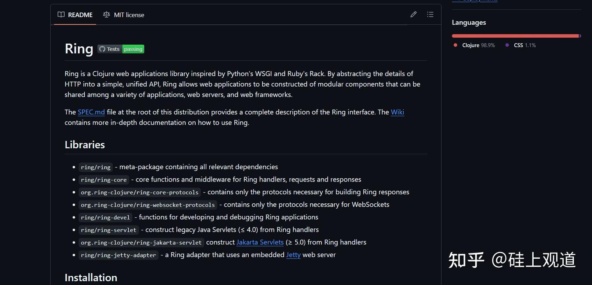Click the scales icon beside MIT license

coord(106,14)
